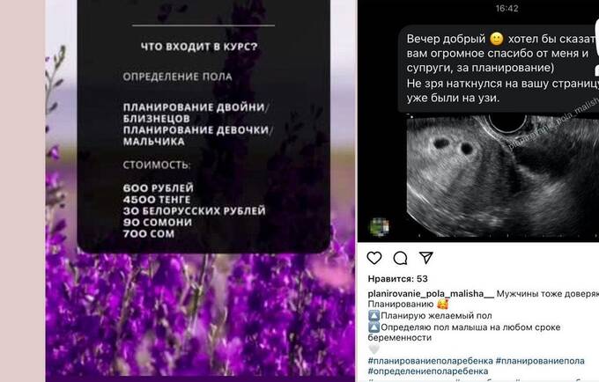Open the 'Нравится: 53' likes count
Image resolution: width=599 pixels, height=382 pixels.
397,279
